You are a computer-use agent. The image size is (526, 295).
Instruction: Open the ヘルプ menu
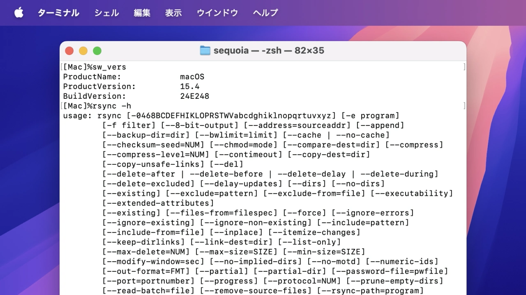pyautogui.click(x=265, y=13)
